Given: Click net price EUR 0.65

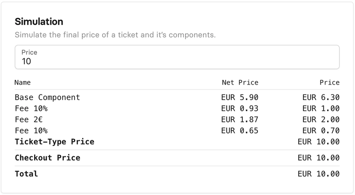Looking at the screenshot, I should (240, 130).
